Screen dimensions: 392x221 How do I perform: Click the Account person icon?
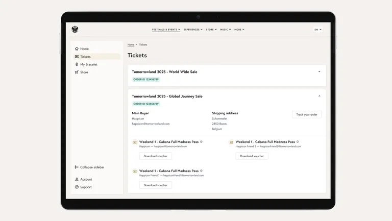(77, 179)
